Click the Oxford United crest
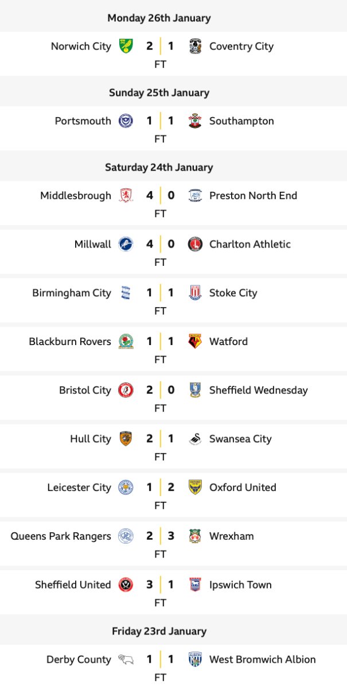Screen dimensions: 347x689 click(195, 487)
